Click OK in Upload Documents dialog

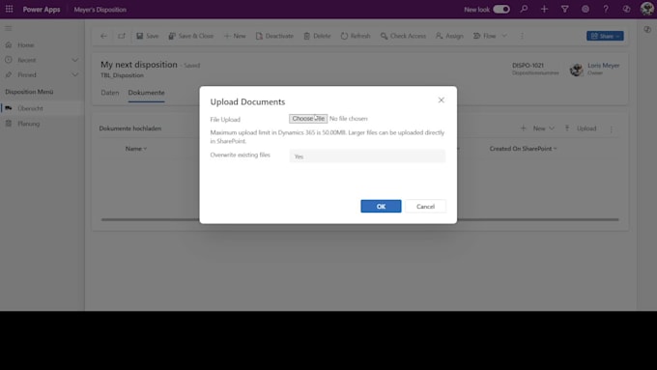(381, 206)
